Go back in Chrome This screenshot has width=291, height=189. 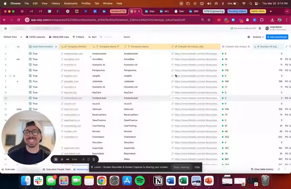tap(4, 20)
